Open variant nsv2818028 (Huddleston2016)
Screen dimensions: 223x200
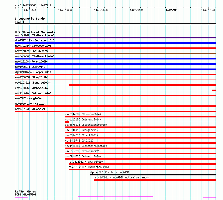(x=89, y=167)
